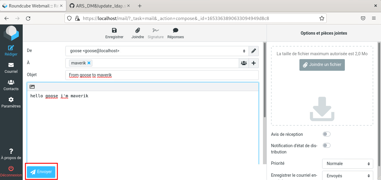Open Paramètres in the sidebar
Screen dimensions: 381x180
click(x=11, y=102)
